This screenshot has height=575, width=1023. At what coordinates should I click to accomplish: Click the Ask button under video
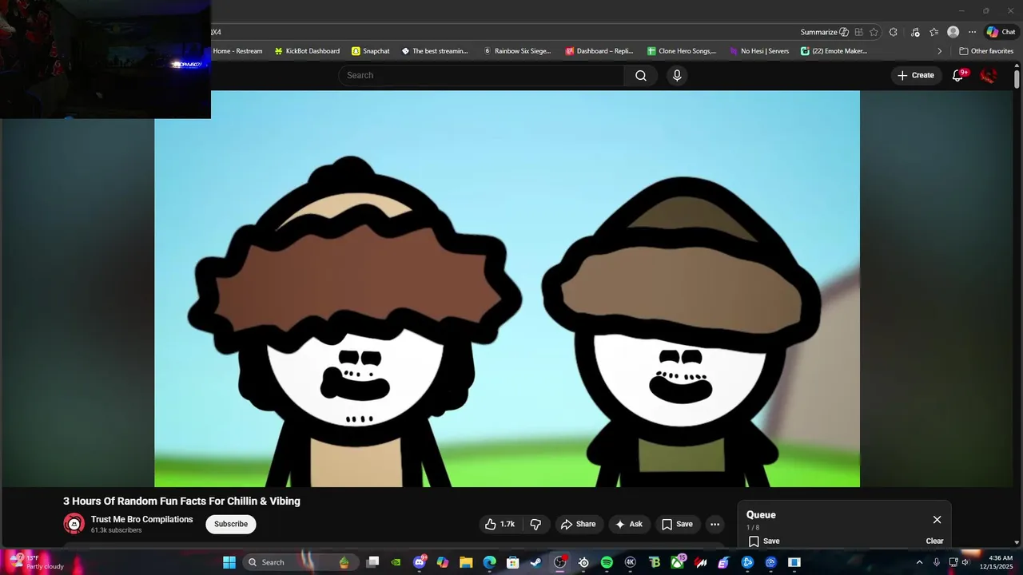(x=628, y=524)
